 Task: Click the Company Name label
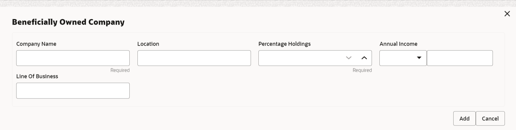point(36,44)
